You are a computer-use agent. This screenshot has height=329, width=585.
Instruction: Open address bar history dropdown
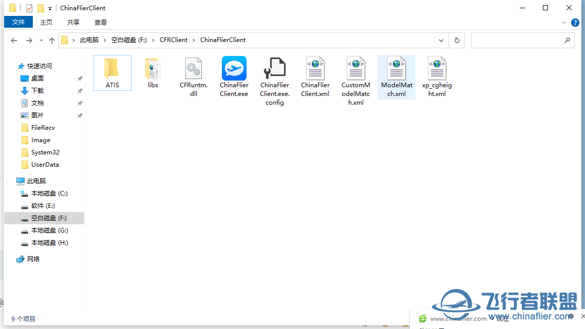[x=441, y=40]
